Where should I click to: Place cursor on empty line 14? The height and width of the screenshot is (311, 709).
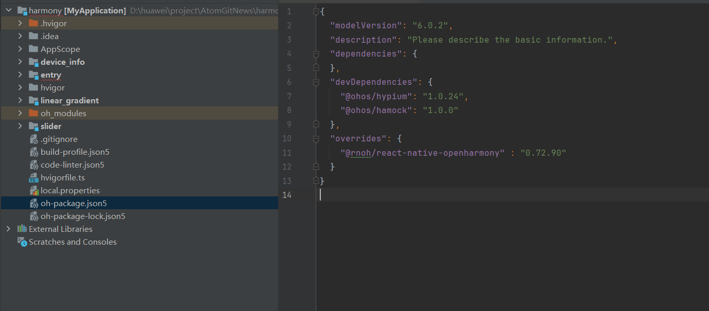[x=513, y=195]
